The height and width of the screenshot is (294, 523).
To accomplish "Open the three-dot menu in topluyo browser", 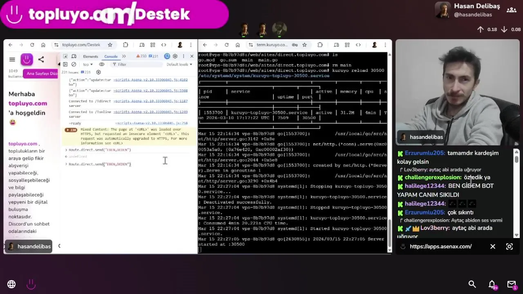I will click(191, 45).
